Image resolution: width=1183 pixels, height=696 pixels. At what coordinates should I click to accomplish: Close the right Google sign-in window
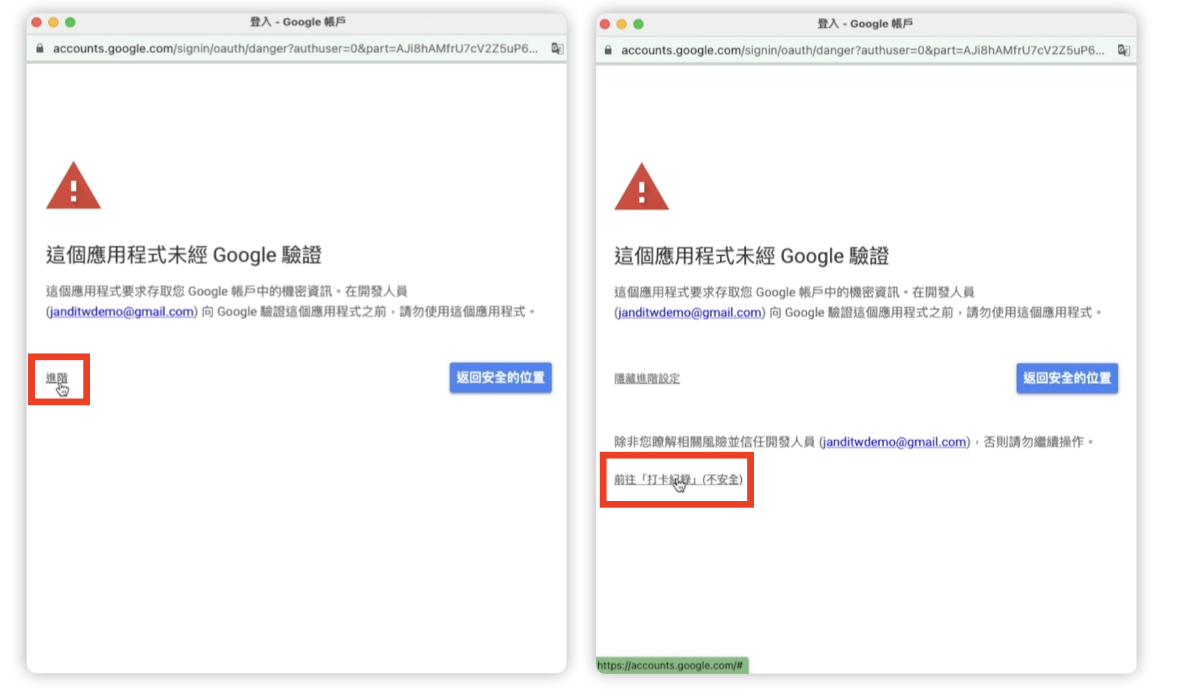(604, 24)
